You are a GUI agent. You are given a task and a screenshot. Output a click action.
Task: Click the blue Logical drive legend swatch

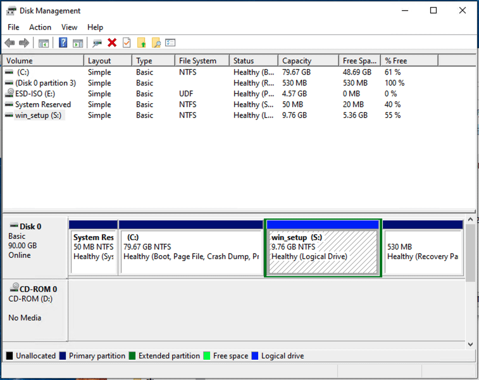point(255,356)
